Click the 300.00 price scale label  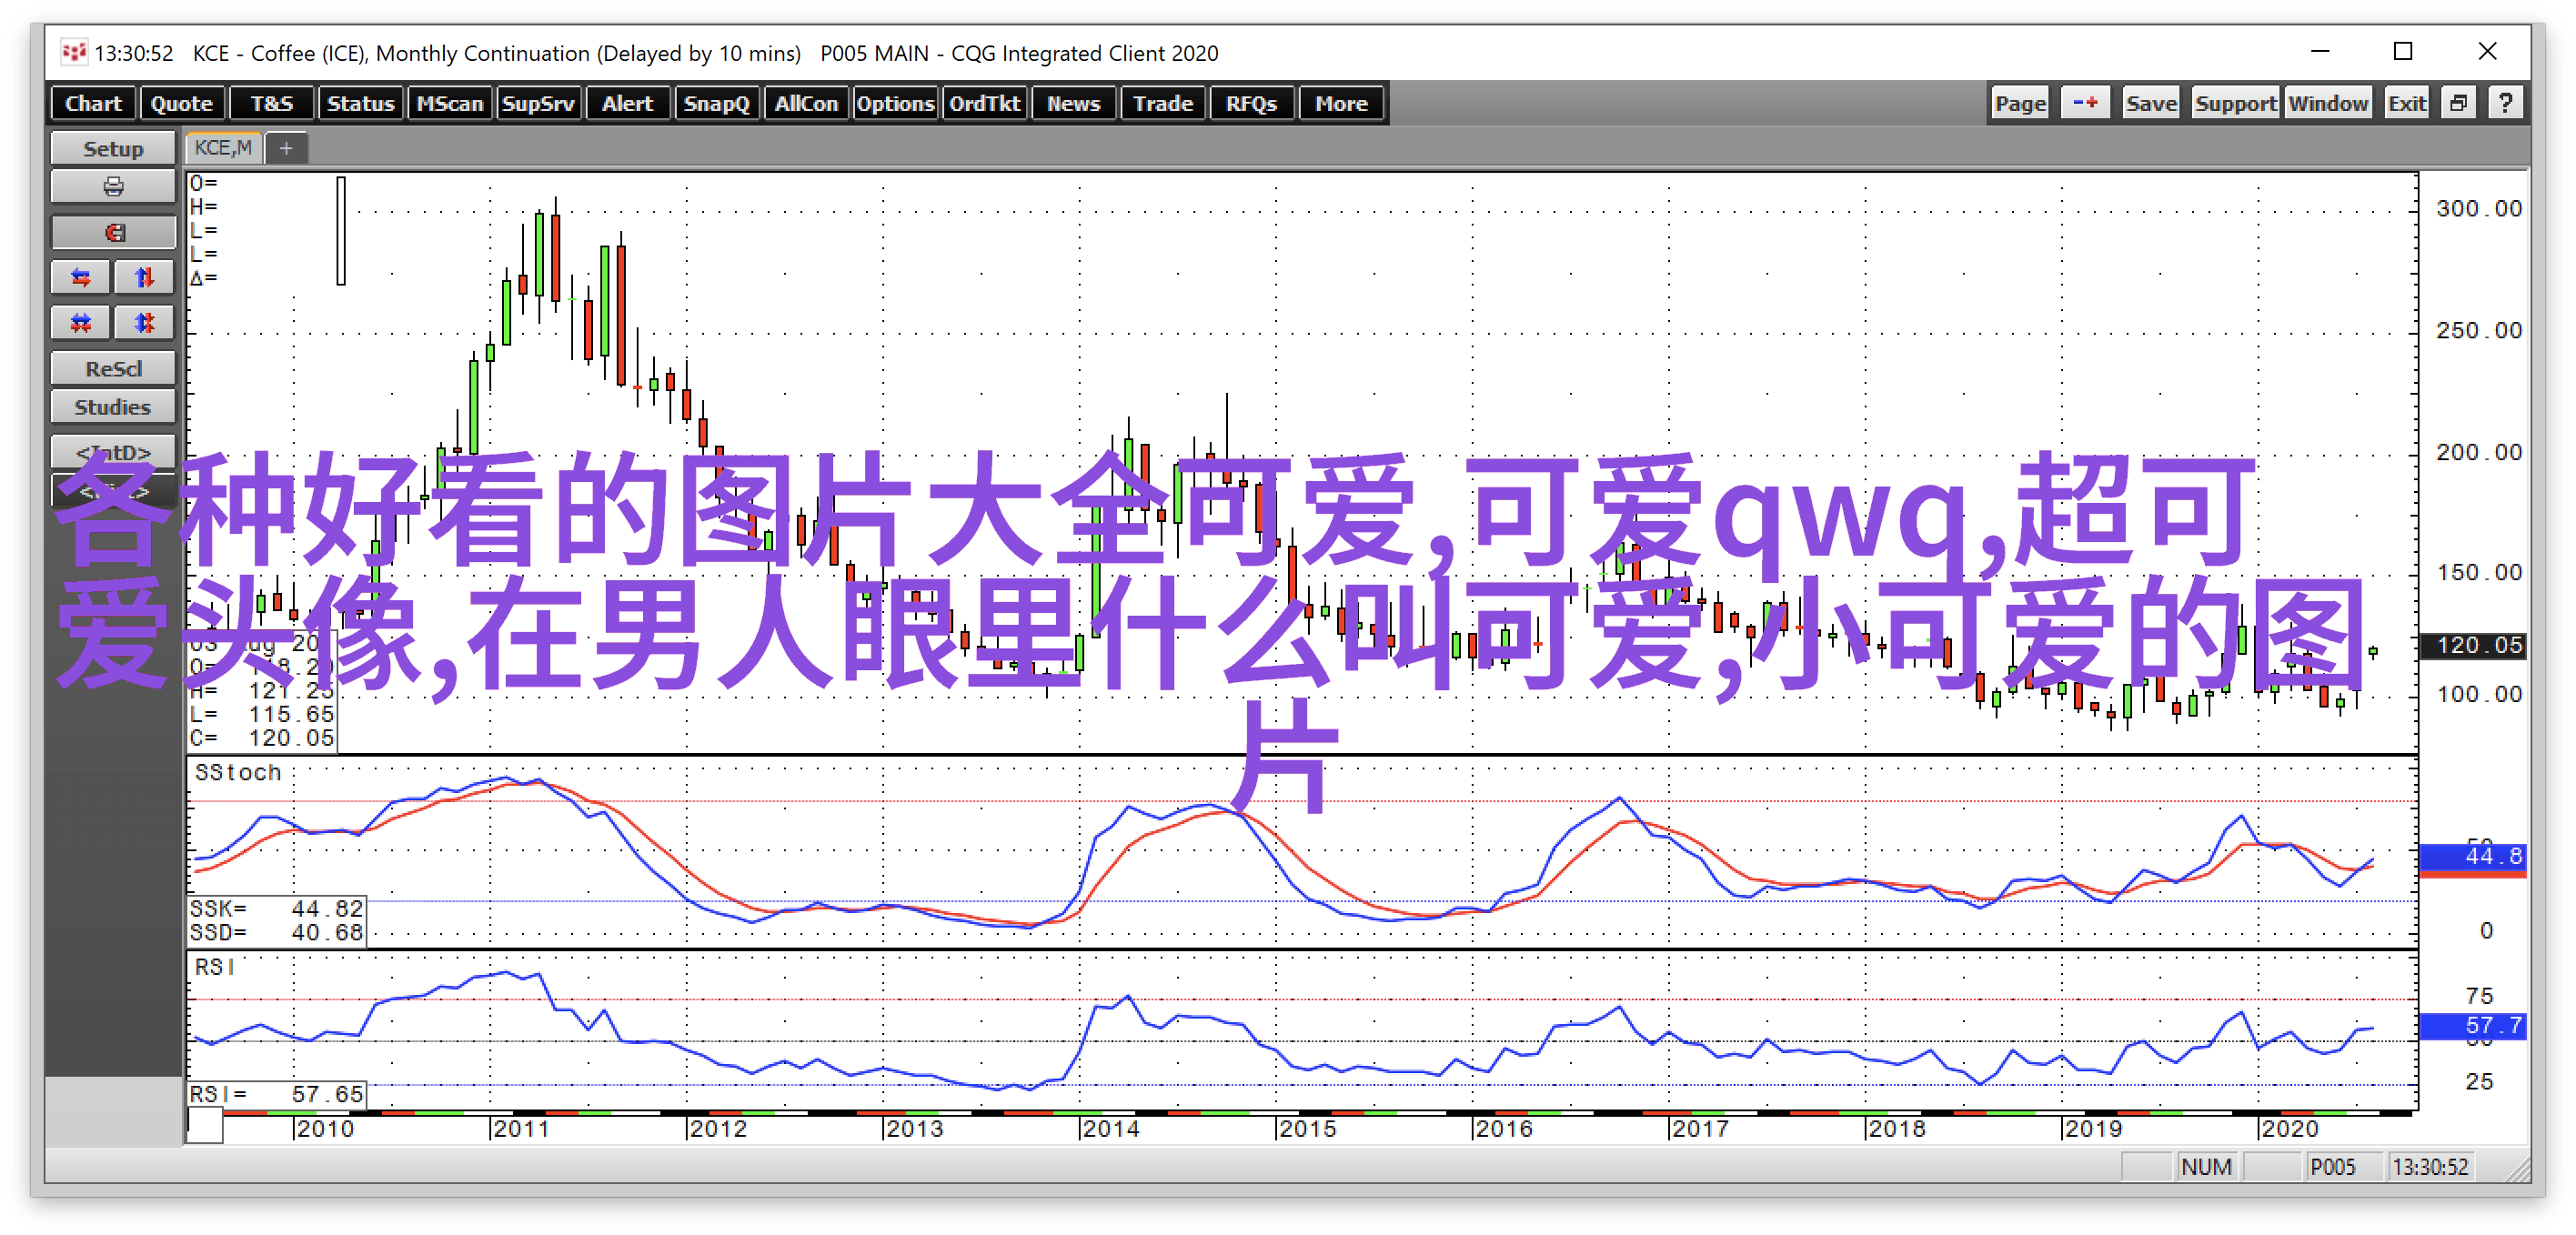coord(2479,209)
